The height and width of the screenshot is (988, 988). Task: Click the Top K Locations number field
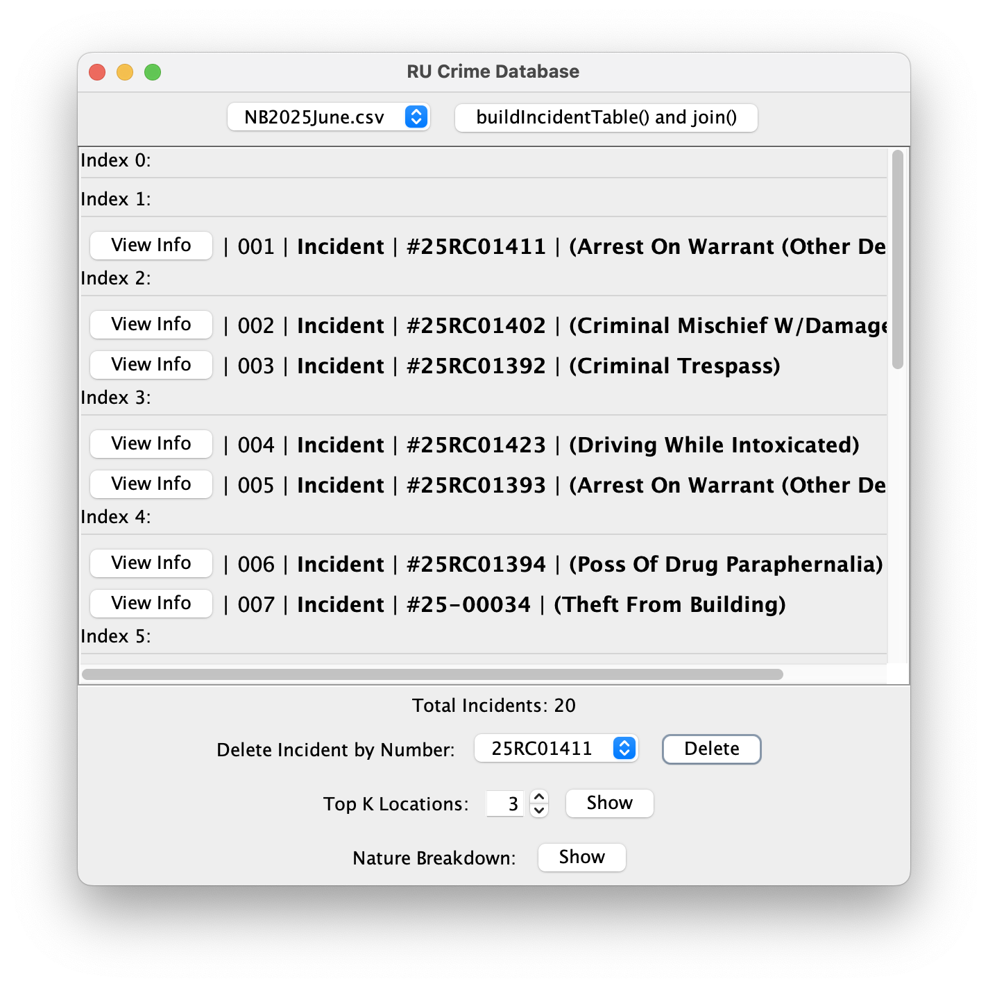tap(505, 804)
